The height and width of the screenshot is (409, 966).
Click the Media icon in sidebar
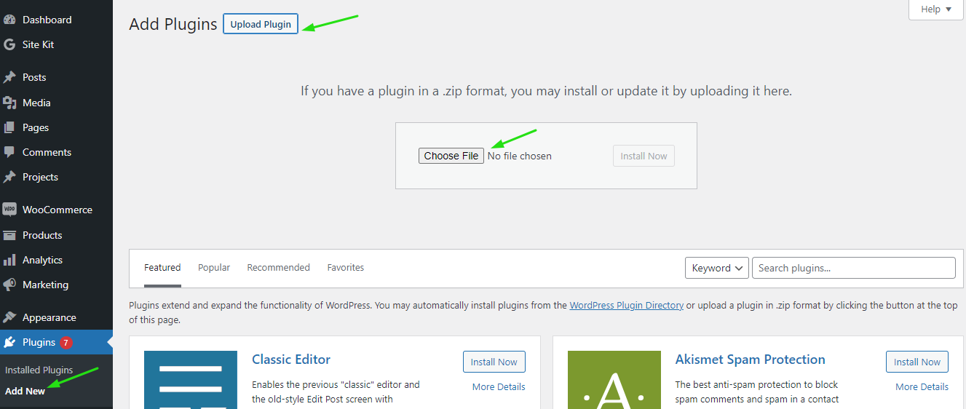pyautogui.click(x=9, y=103)
